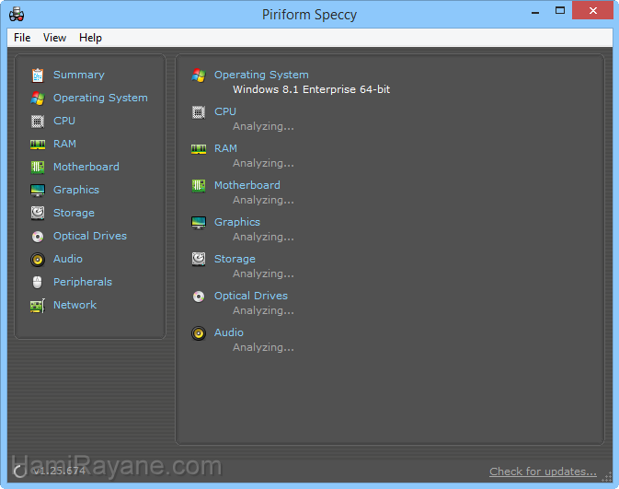Viewport: 619px width, 489px height.
Task: Click the CPU chip icon in summary pane
Action: (199, 112)
